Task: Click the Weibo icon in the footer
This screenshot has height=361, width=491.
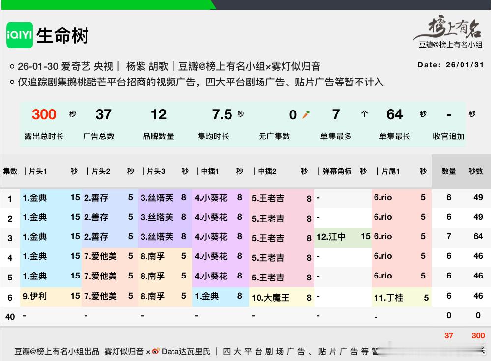Action: point(156,351)
